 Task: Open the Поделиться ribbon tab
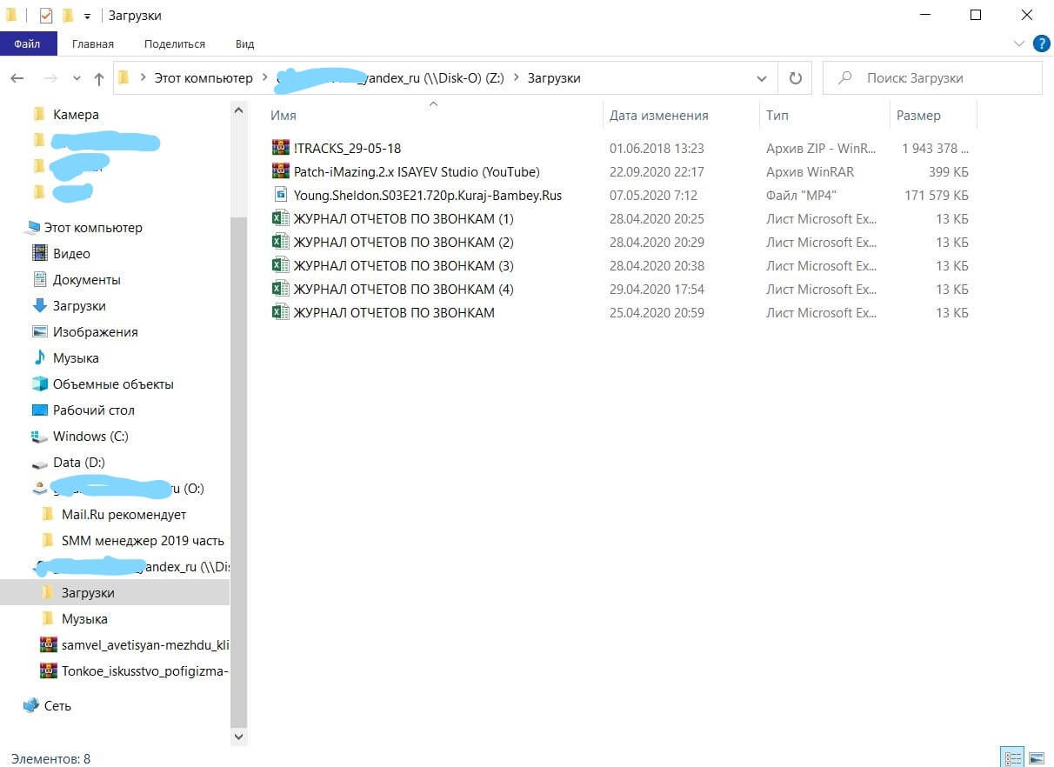point(175,43)
